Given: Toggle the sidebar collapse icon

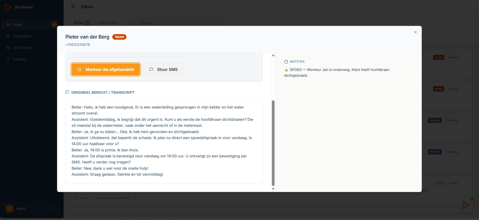Looking at the screenshot, I should [x=73, y=7].
